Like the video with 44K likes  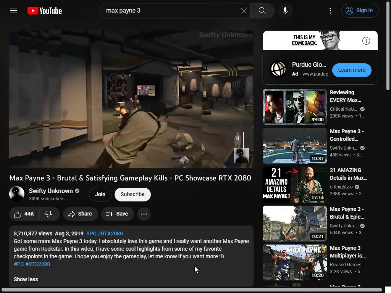point(24,214)
